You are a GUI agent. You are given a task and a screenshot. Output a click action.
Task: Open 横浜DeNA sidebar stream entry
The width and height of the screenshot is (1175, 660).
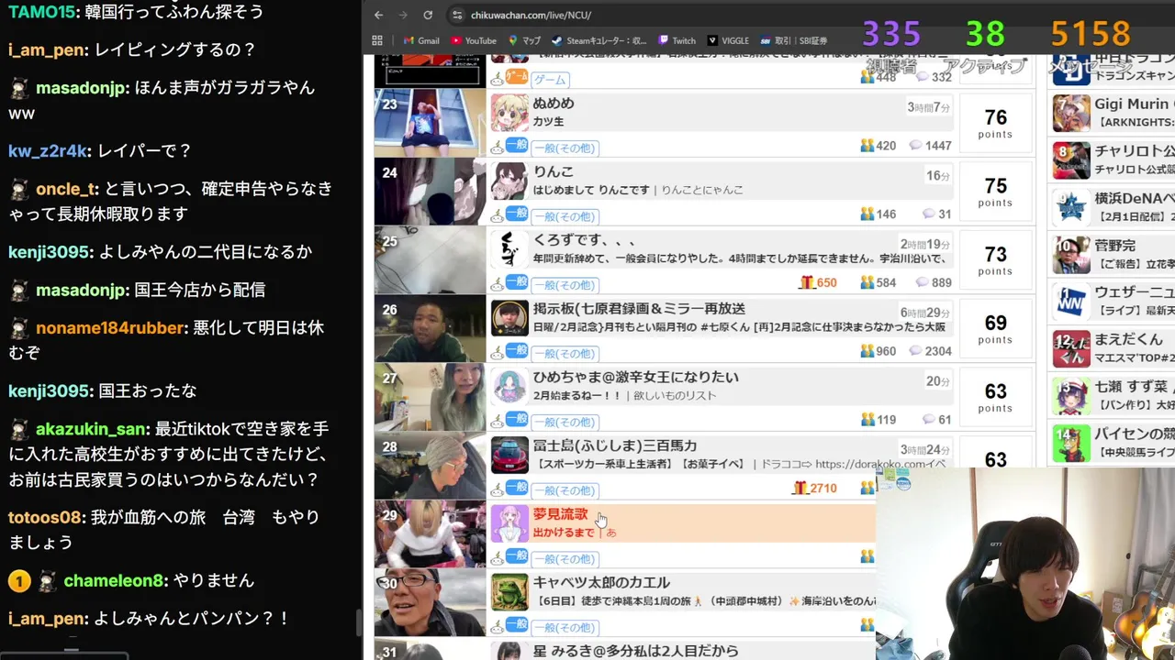point(1113,207)
